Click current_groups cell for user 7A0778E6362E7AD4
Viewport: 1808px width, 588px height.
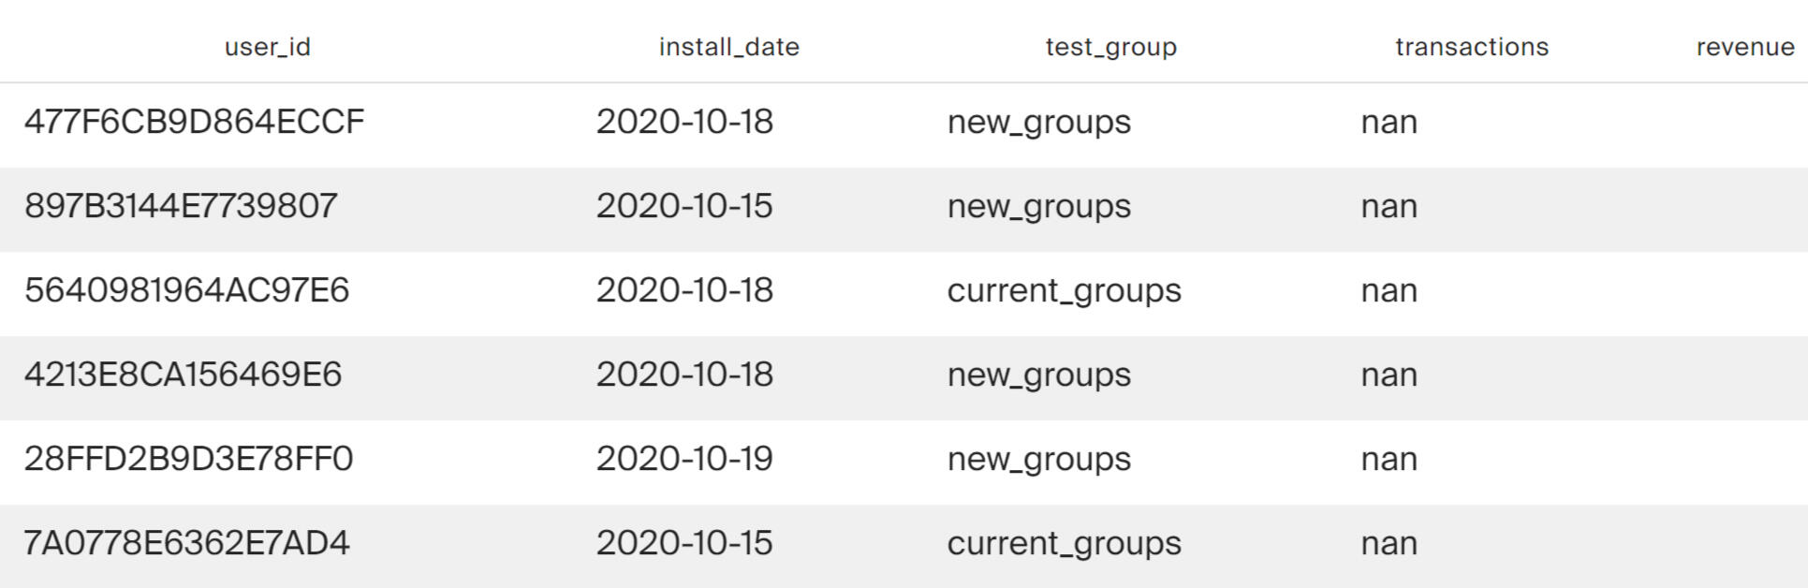pyautogui.click(x=1064, y=543)
